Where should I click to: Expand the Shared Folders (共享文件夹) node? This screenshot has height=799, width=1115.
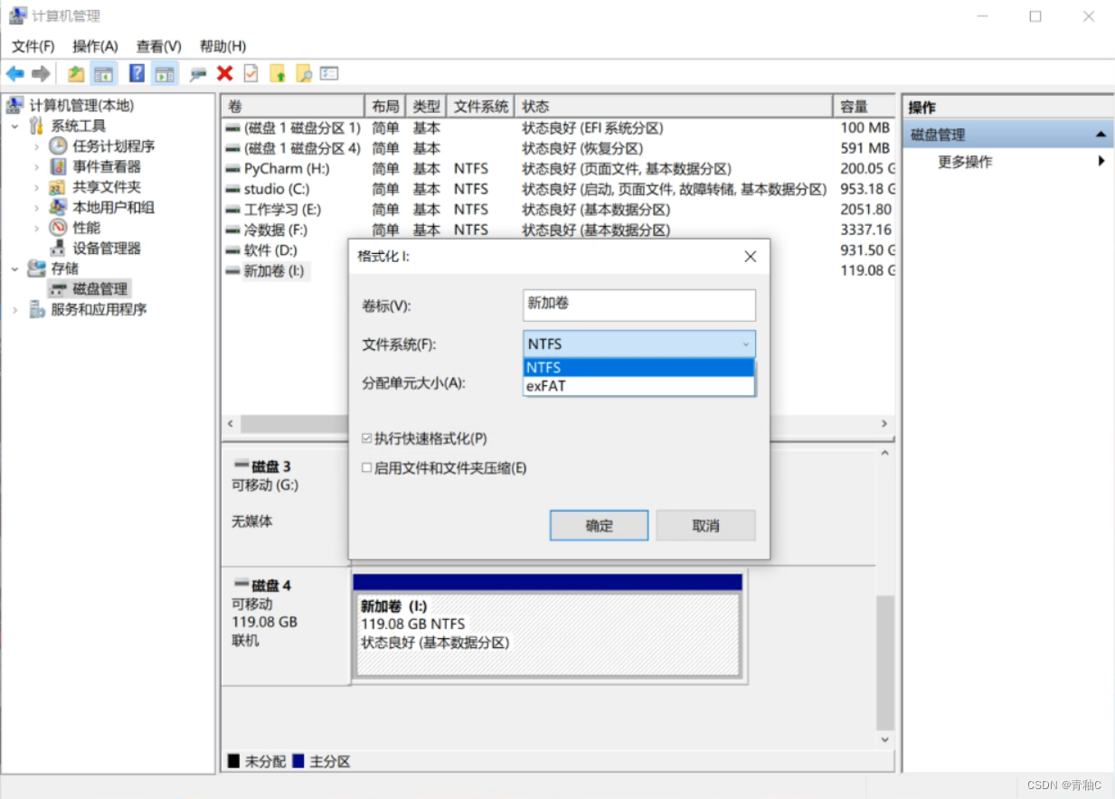37,187
